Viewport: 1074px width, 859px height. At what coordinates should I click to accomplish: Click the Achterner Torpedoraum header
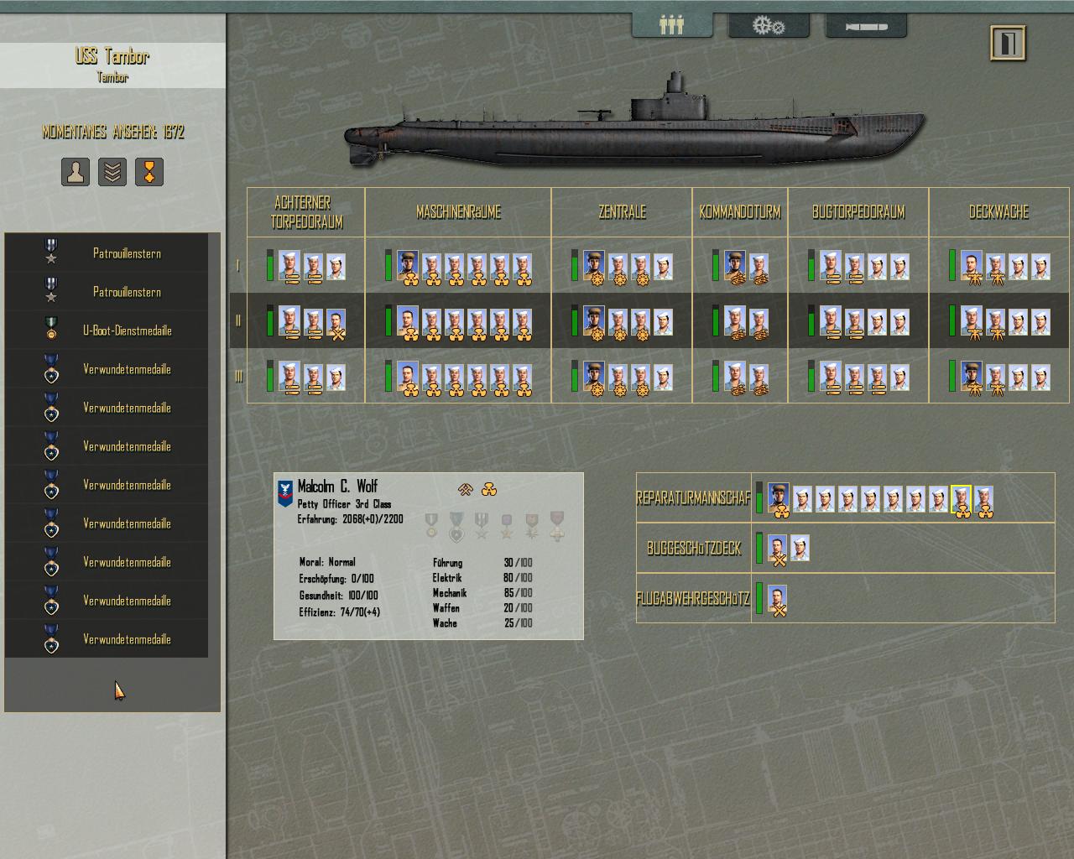[x=306, y=212]
